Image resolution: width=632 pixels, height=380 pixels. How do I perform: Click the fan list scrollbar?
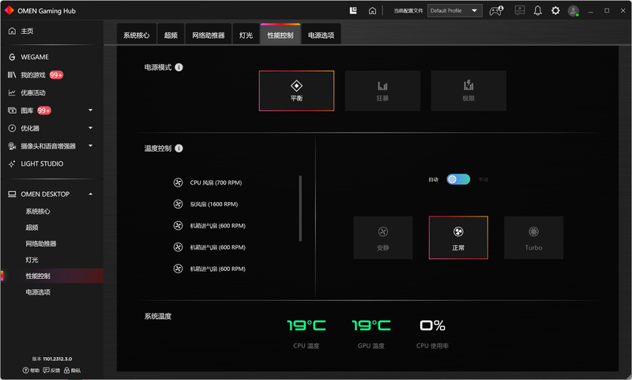pyautogui.click(x=300, y=209)
